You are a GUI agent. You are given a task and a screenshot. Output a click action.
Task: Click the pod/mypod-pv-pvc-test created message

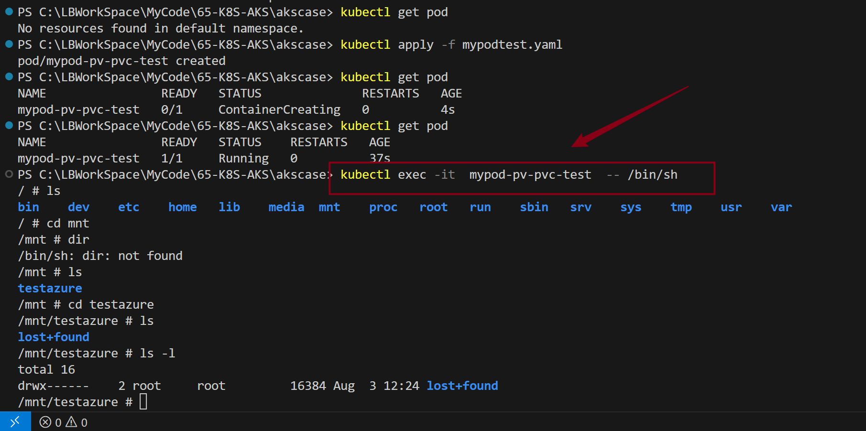(x=121, y=61)
